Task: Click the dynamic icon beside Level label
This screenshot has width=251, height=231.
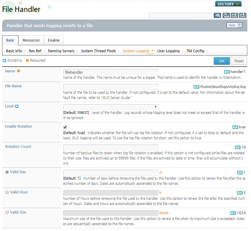Action: click(17, 106)
